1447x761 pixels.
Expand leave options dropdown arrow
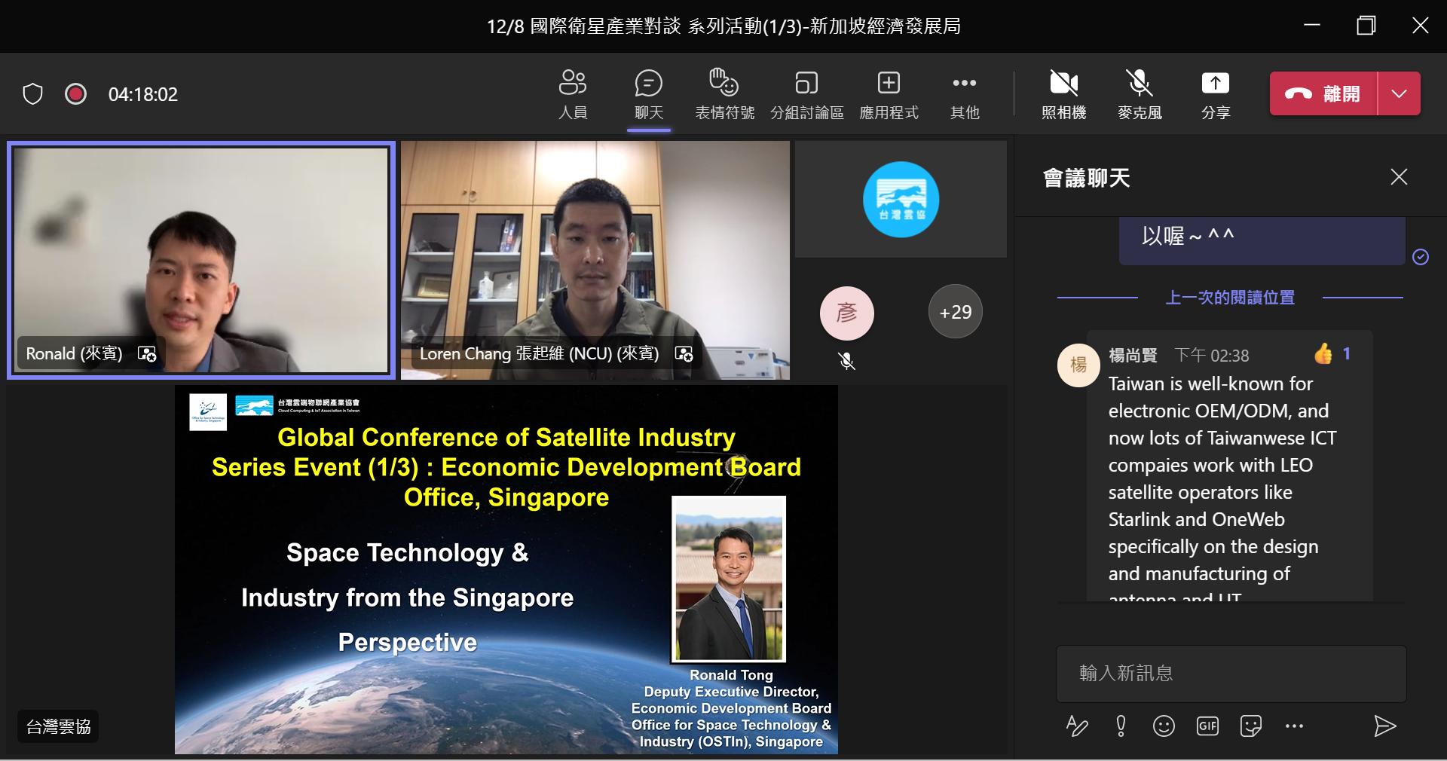(x=1400, y=93)
